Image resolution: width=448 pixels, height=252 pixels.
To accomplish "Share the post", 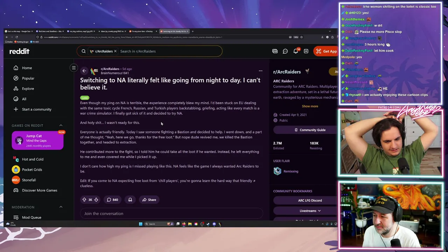I will (x=149, y=199).
